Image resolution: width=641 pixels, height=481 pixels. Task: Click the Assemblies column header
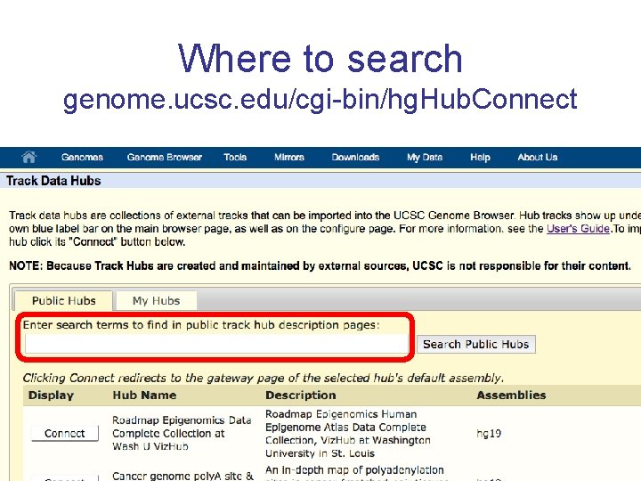coord(511,395)
